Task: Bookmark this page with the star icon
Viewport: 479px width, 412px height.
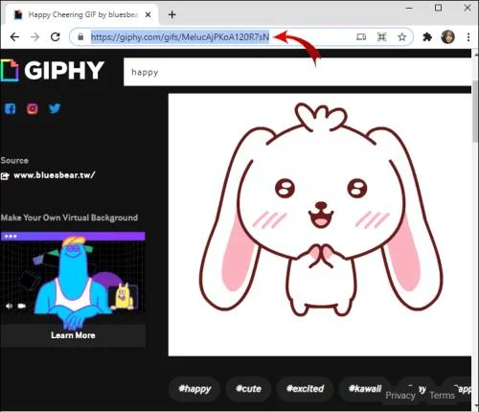Action: 401,37
